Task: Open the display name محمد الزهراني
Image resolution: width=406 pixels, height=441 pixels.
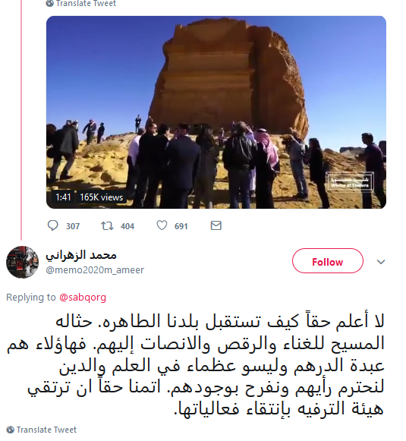Action: 81,256
